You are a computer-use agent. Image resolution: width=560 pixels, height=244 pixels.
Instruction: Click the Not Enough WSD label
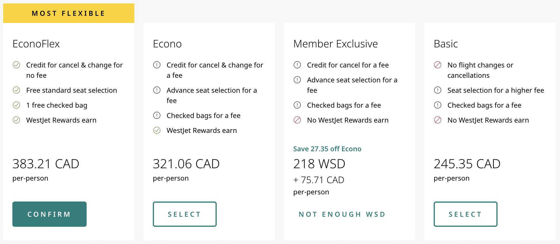point(342,214)
